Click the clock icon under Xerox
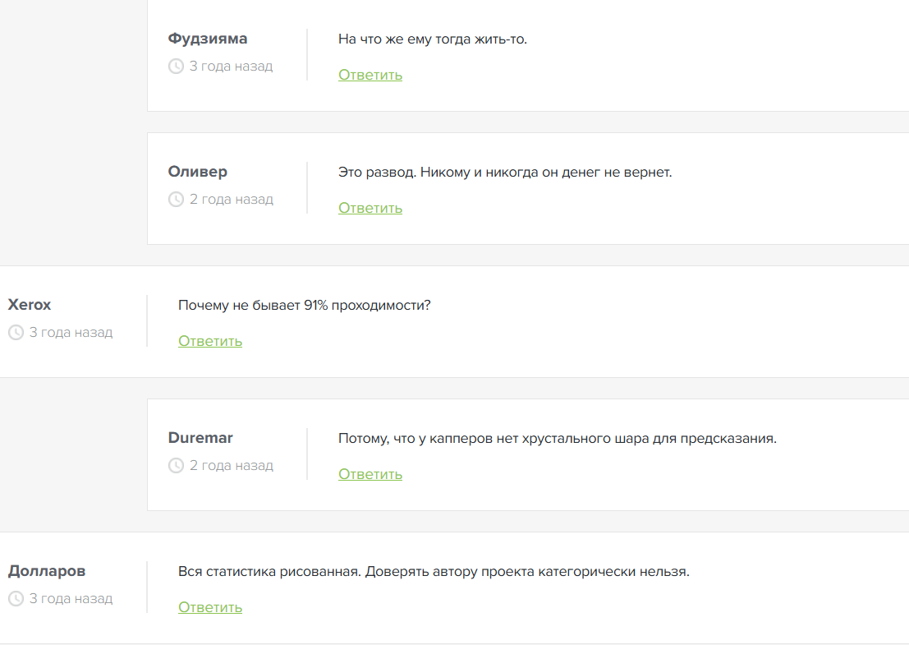This screenshot has height=645, width=909. click(16, 333)
